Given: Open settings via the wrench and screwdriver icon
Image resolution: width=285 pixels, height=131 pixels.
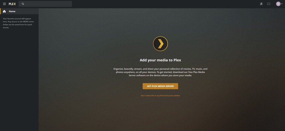Looking at the screenshot, I should click(x=261, y=4).
